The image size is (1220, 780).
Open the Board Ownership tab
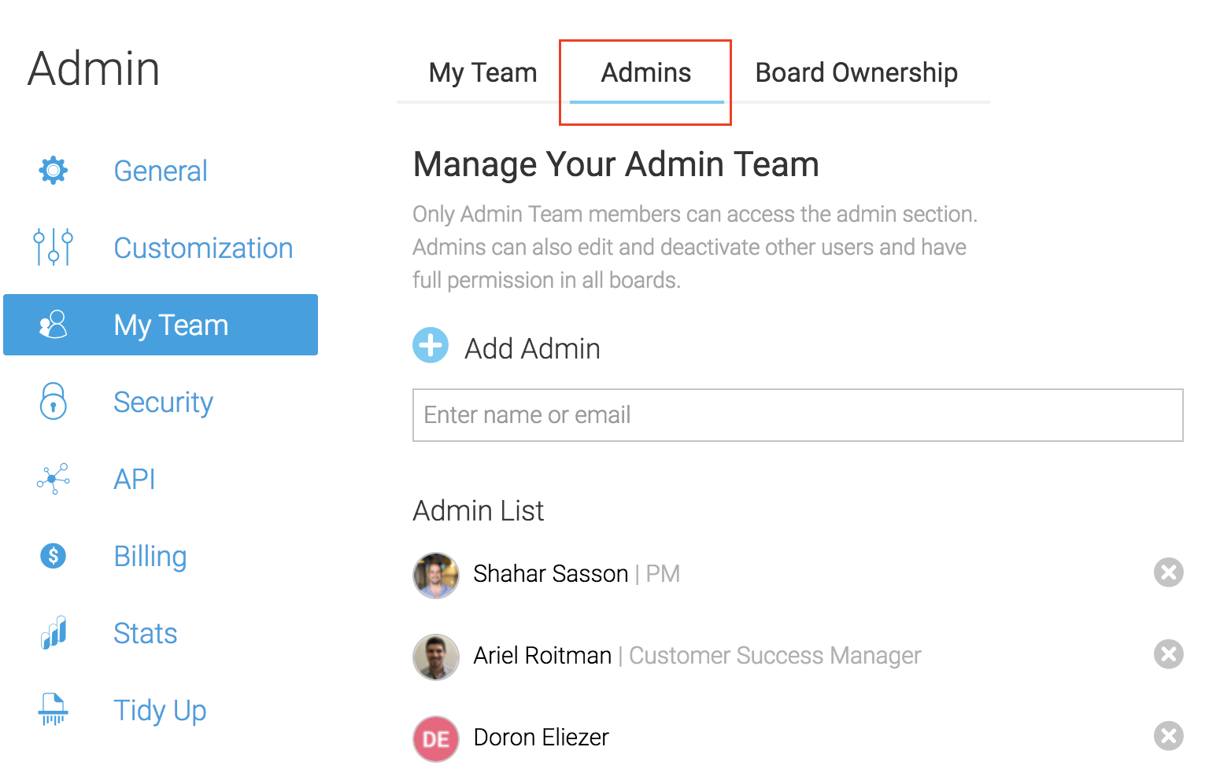pyautogui.click(x=856, y=73)
